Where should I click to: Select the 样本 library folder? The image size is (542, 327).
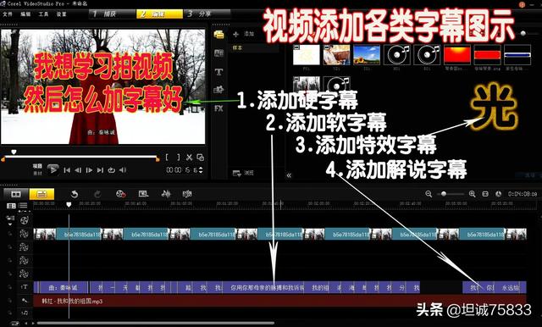tap(255, 47)
